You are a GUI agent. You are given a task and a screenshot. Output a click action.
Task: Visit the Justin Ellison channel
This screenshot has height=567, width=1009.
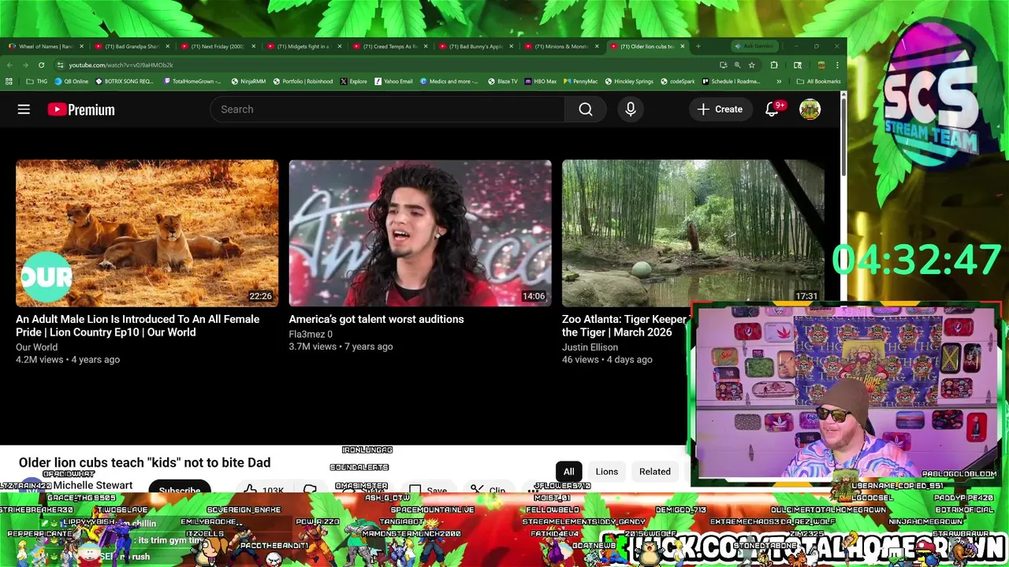590,347
